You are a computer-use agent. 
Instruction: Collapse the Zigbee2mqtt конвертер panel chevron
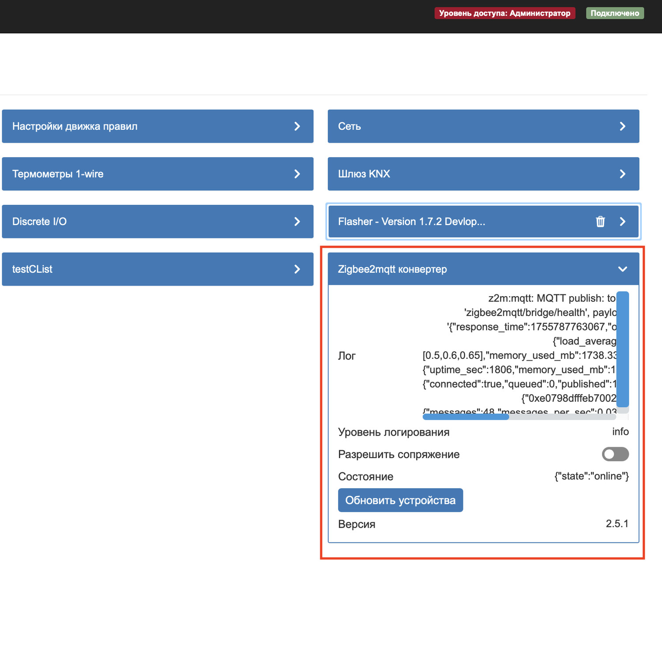click(622, 269)
